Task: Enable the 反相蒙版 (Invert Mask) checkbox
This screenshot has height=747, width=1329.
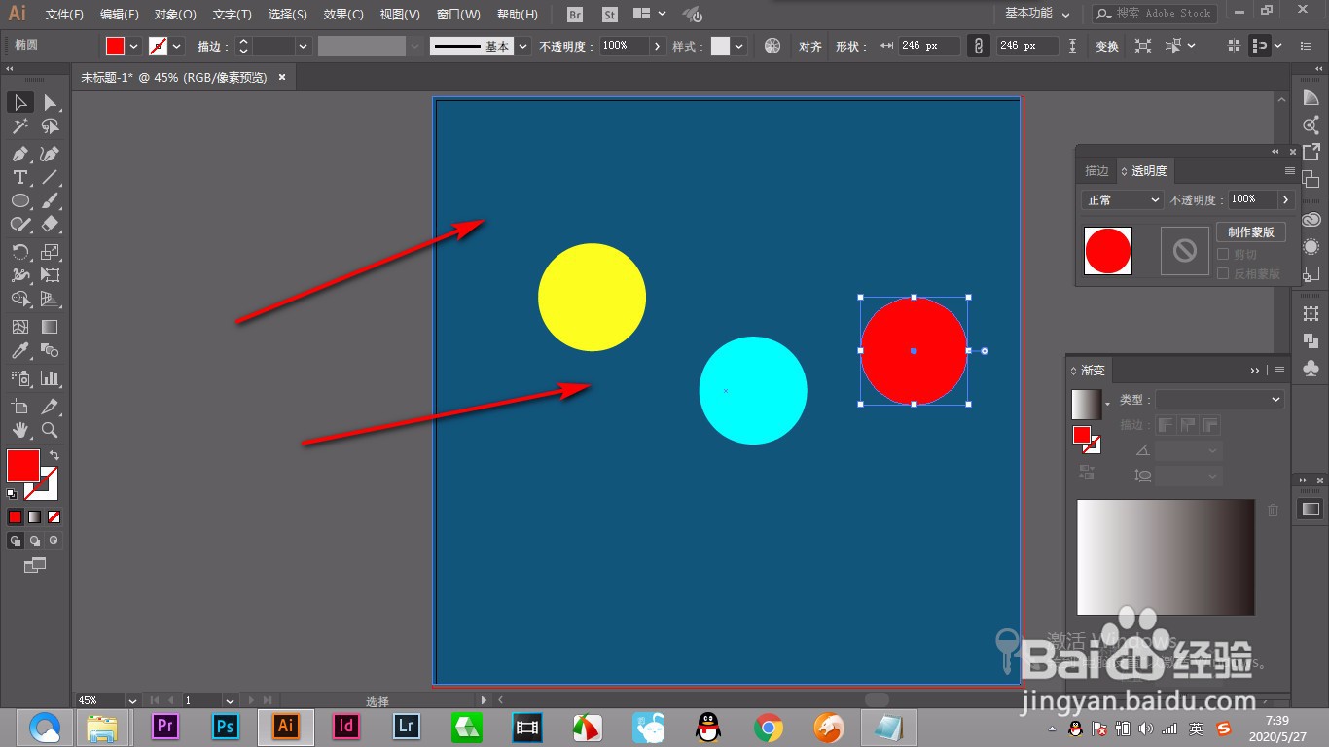Action: coord(1224,273)
